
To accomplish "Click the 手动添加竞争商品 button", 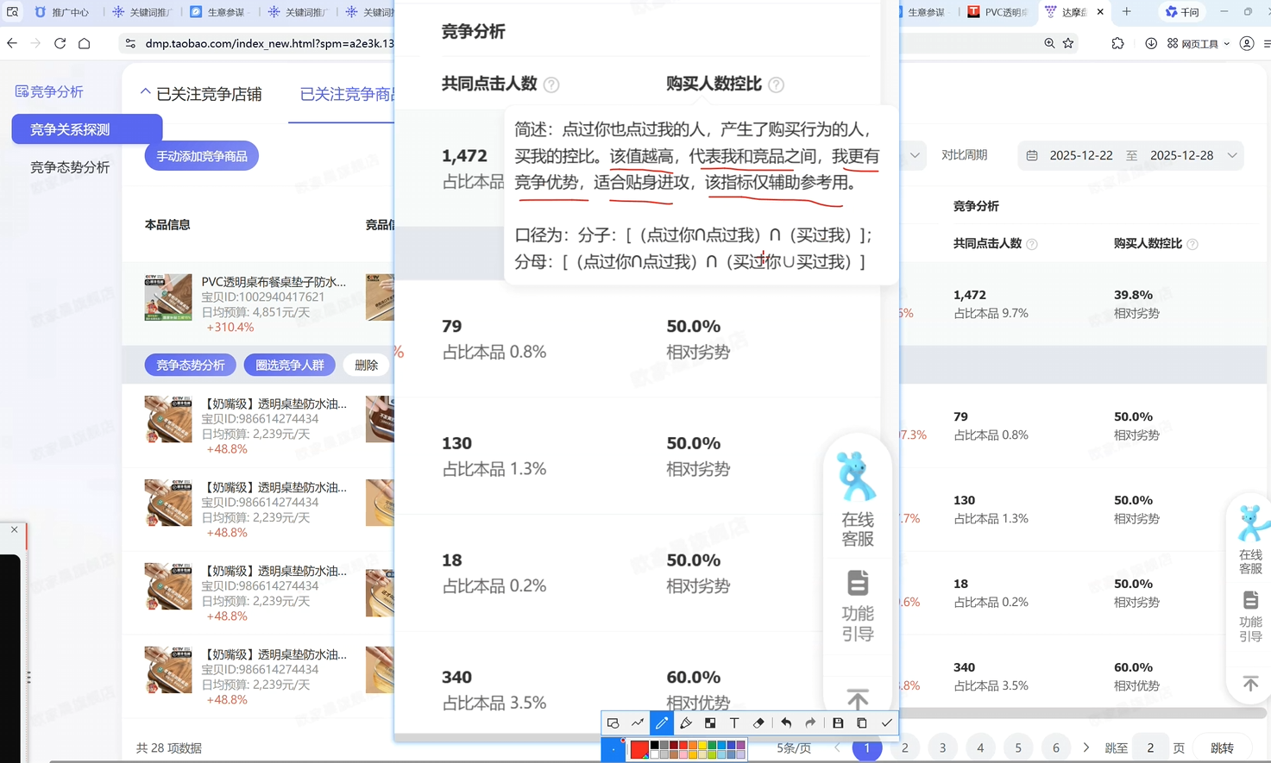I will tap(202, 156).
